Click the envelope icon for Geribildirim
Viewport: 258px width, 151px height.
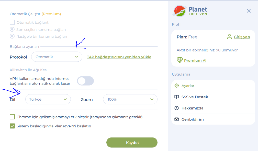[176, 119]
